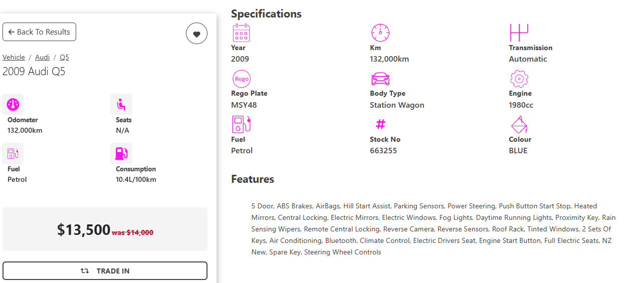The width and height of the screenshot is (634, 283).
Task: Click the Engine cog icon
Action: pyautogui.click(x=519, y=79)
